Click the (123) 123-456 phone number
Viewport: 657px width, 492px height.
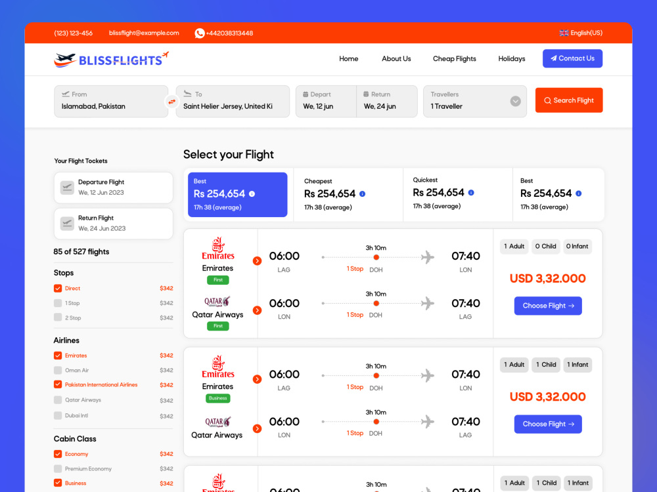coord(74,33)
